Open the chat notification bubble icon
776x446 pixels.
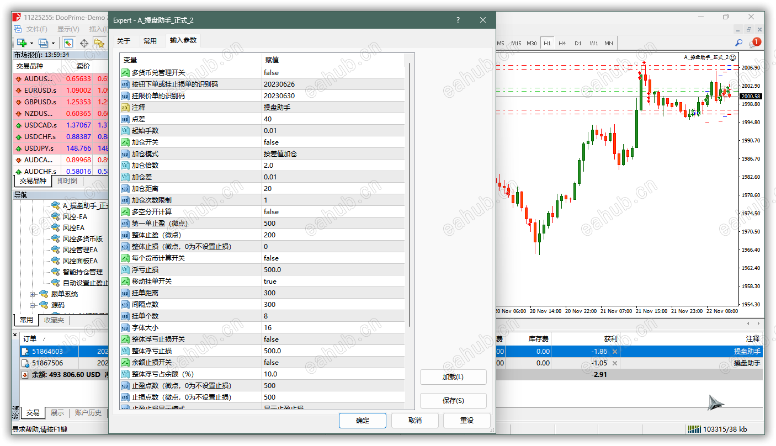[754, 42]
